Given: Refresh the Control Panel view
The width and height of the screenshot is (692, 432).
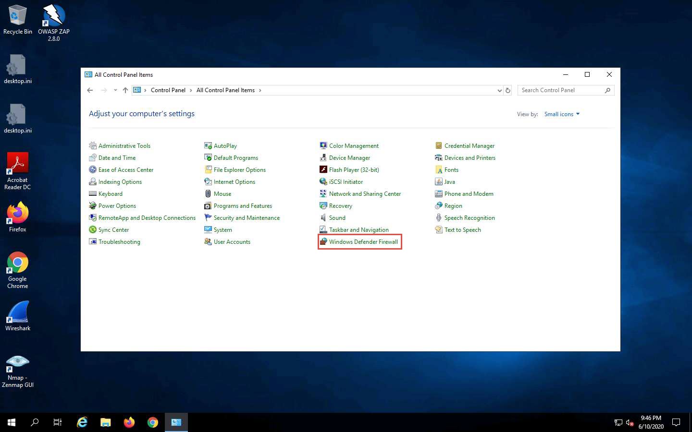Looking at the screenshot, I should point(507,90).
